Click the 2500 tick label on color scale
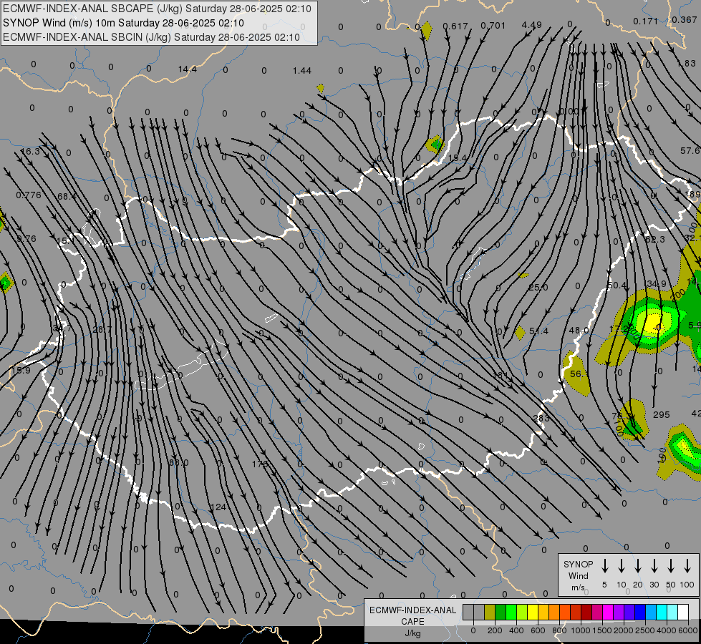This screenshot has height=644, width=701. point(644,630)
